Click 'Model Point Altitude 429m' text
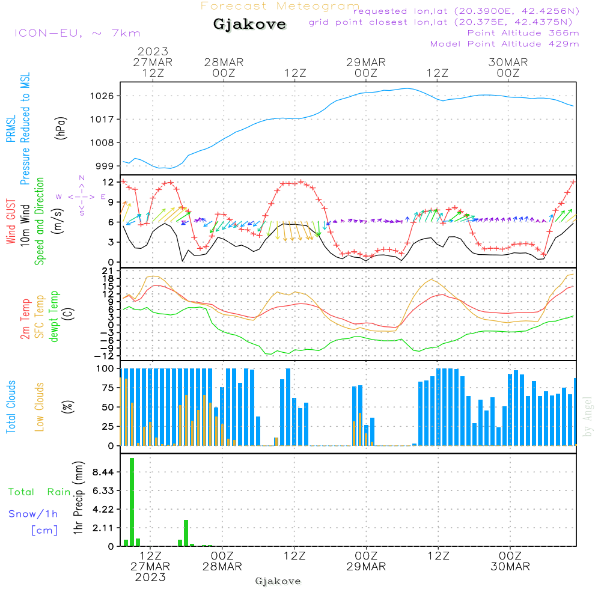Screen dimensions: 601x601 (504, 44)
